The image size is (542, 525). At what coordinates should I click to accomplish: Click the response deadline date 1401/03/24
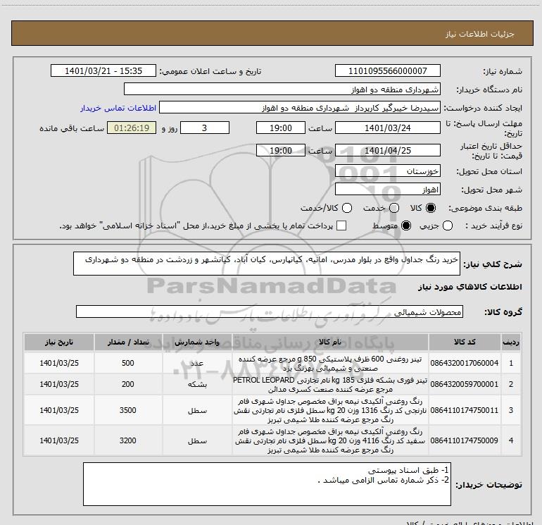(x=387, y=128)
